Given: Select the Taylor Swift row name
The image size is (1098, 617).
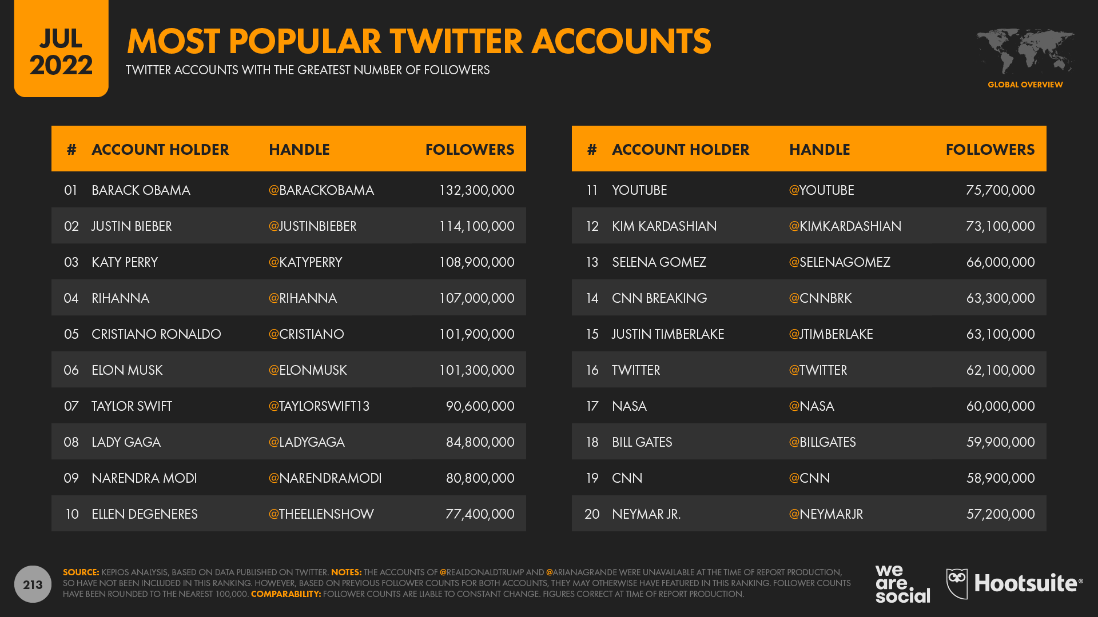Looking at the screenshot, I should click(x=132, y=406).
